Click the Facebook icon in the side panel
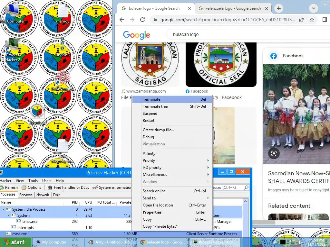The image size is (330, 247). pyautogui.click(x=274, y=56)
